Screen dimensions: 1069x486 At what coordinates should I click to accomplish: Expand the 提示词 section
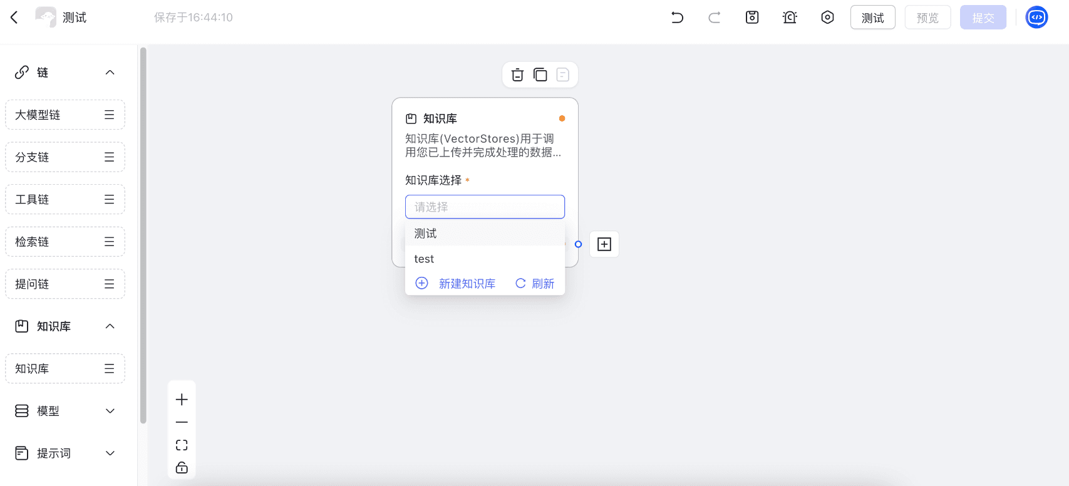(x=110, y=453)
